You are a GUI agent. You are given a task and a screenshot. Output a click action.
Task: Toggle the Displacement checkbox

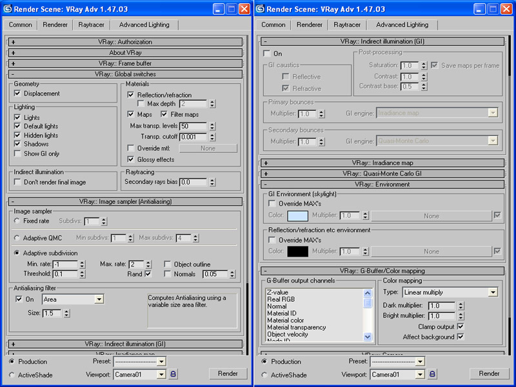coord(17,94)
